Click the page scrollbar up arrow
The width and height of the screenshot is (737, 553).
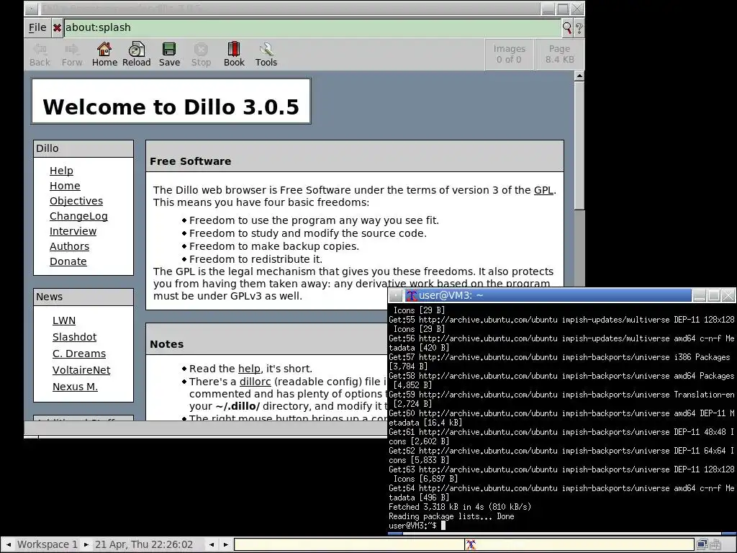pos(579,76)
